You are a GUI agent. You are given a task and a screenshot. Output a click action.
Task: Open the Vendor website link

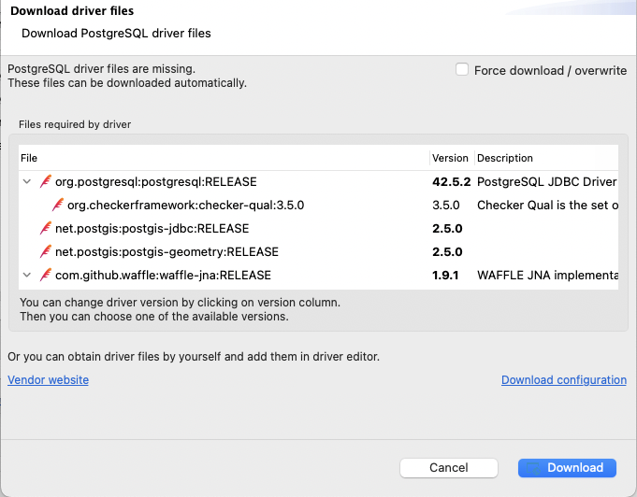[x=49, y=380]
